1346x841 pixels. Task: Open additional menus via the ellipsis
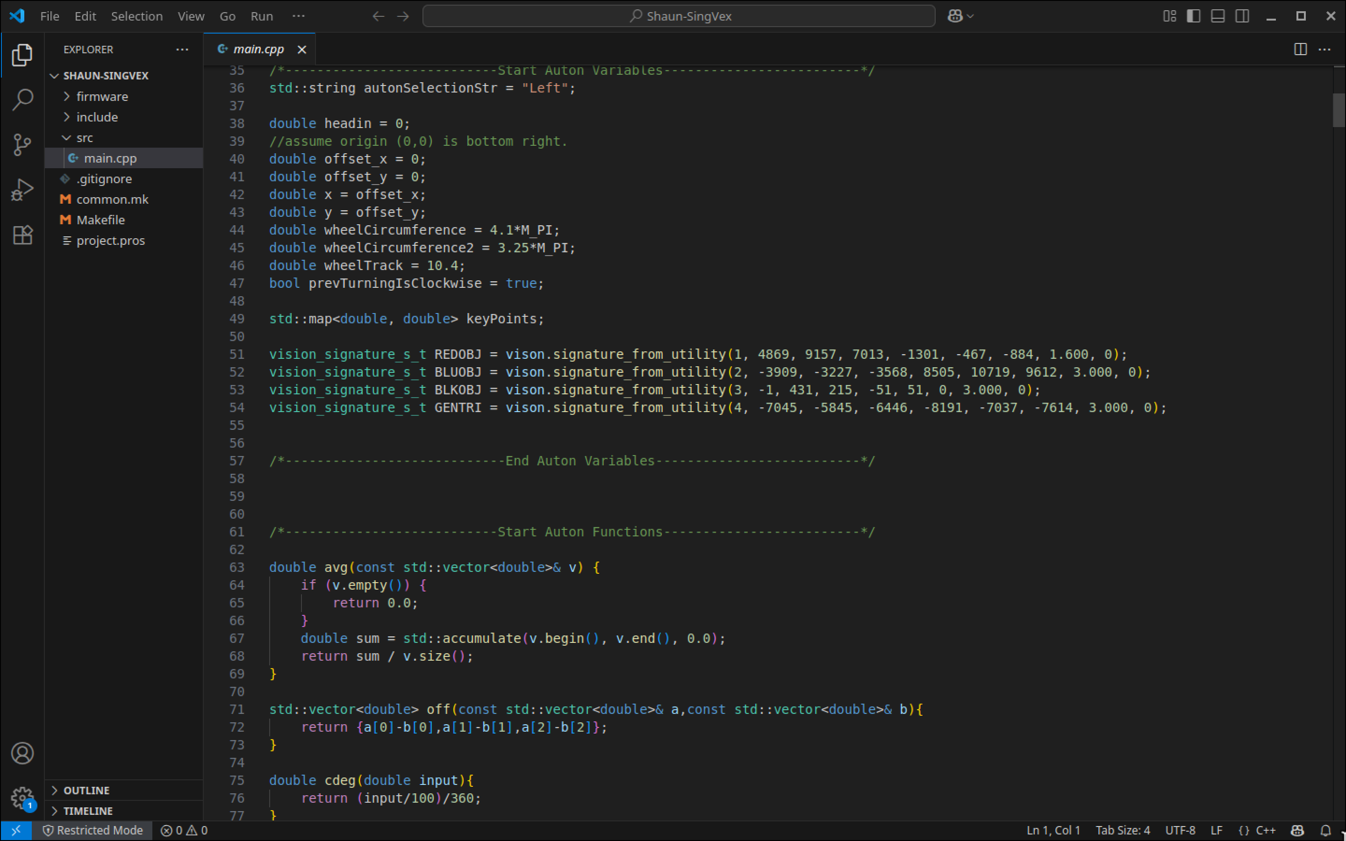pos(299,16)
